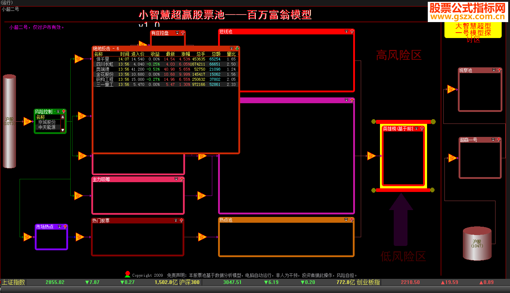Click up-arrow icon on 热点池 panel

[x=351, y=219]
